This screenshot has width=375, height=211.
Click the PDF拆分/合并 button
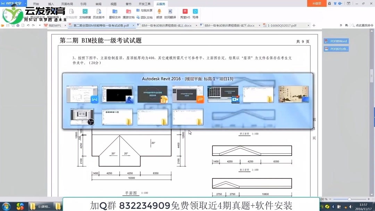336,48
